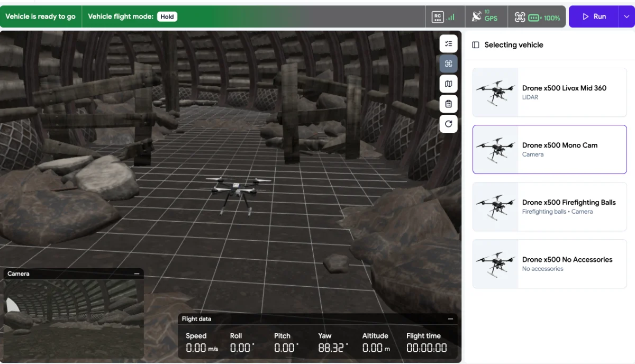Click the Camera panel title
The width and height of the screenshot is (635, 364).
(19, 274)
